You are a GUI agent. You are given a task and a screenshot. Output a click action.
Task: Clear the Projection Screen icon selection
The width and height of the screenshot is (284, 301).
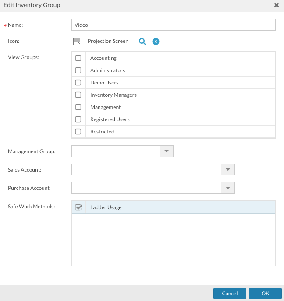(x=156, y=42)
